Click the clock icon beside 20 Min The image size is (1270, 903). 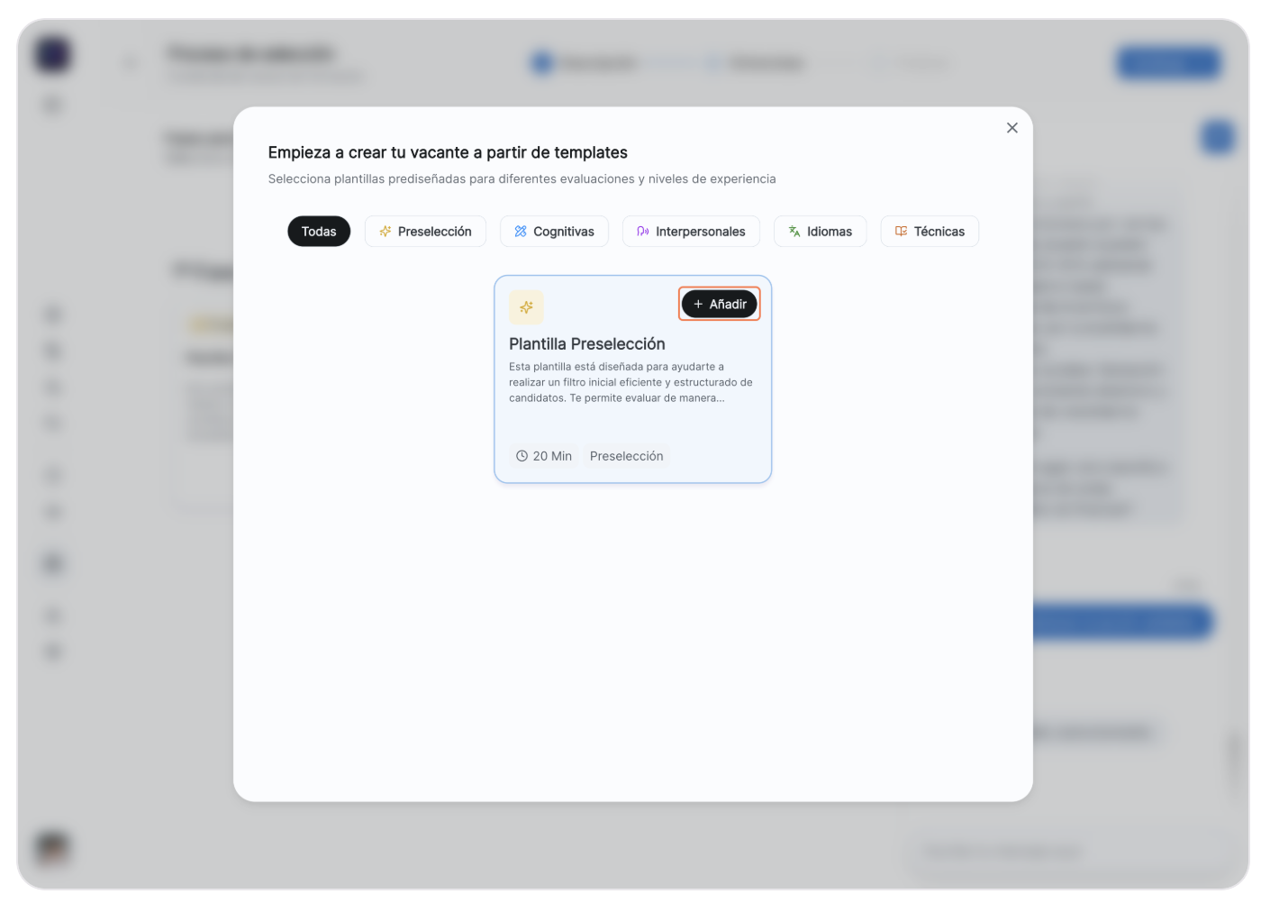click(522, 456)
